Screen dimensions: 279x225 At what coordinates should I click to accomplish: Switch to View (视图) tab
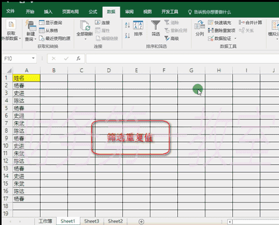pyautogui.click(x=147, y=12)
